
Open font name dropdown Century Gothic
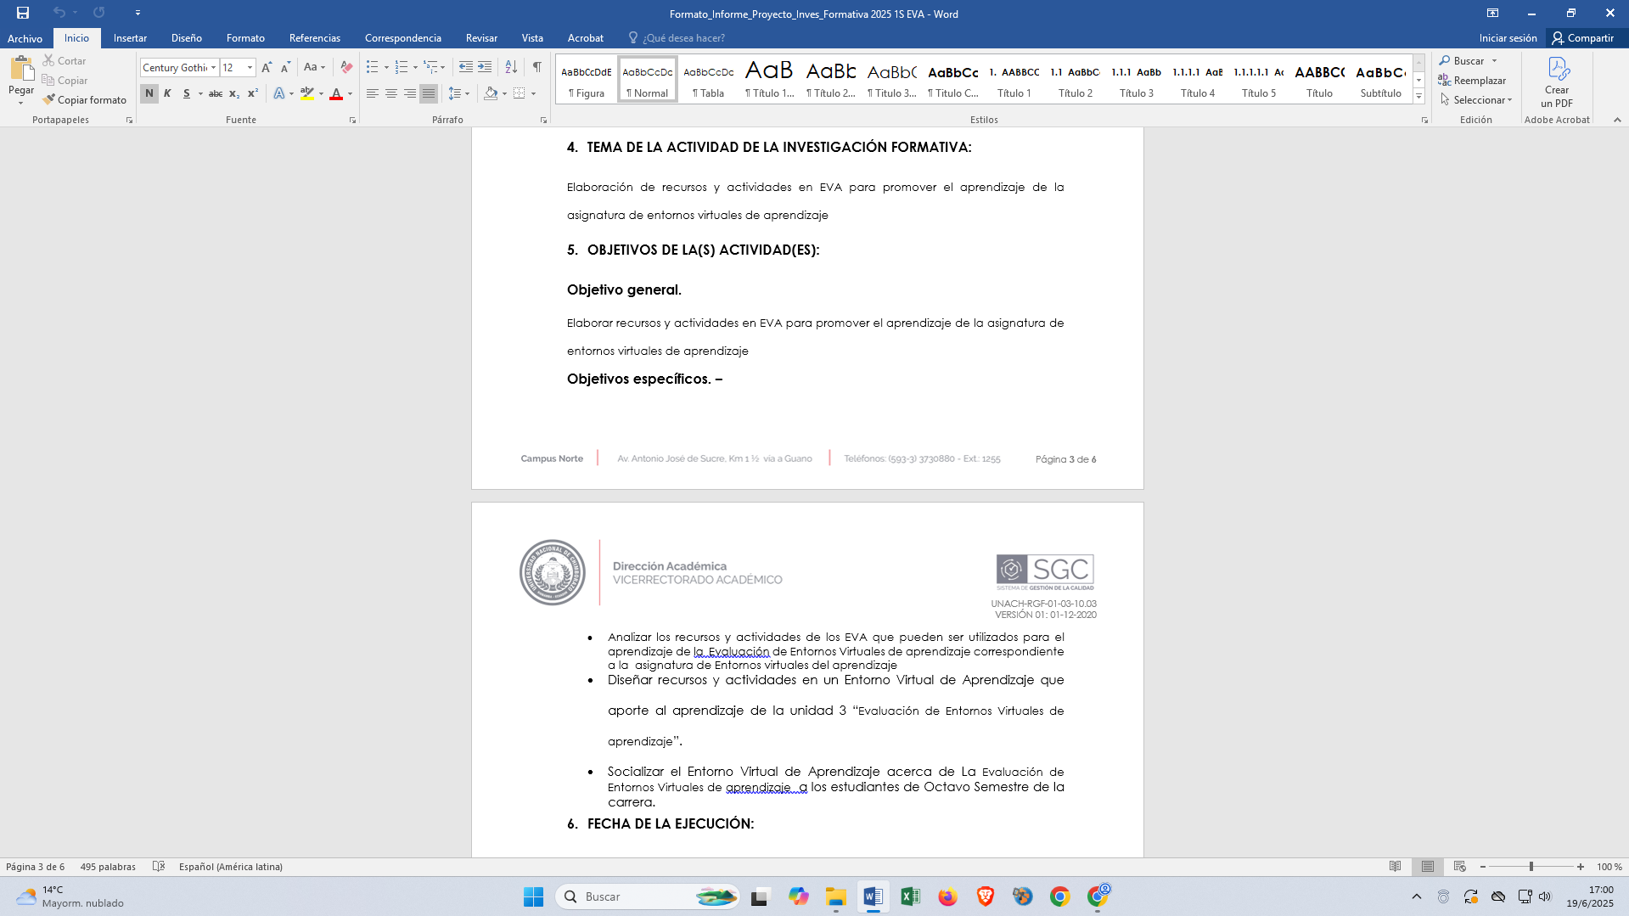tap(213, 67)
